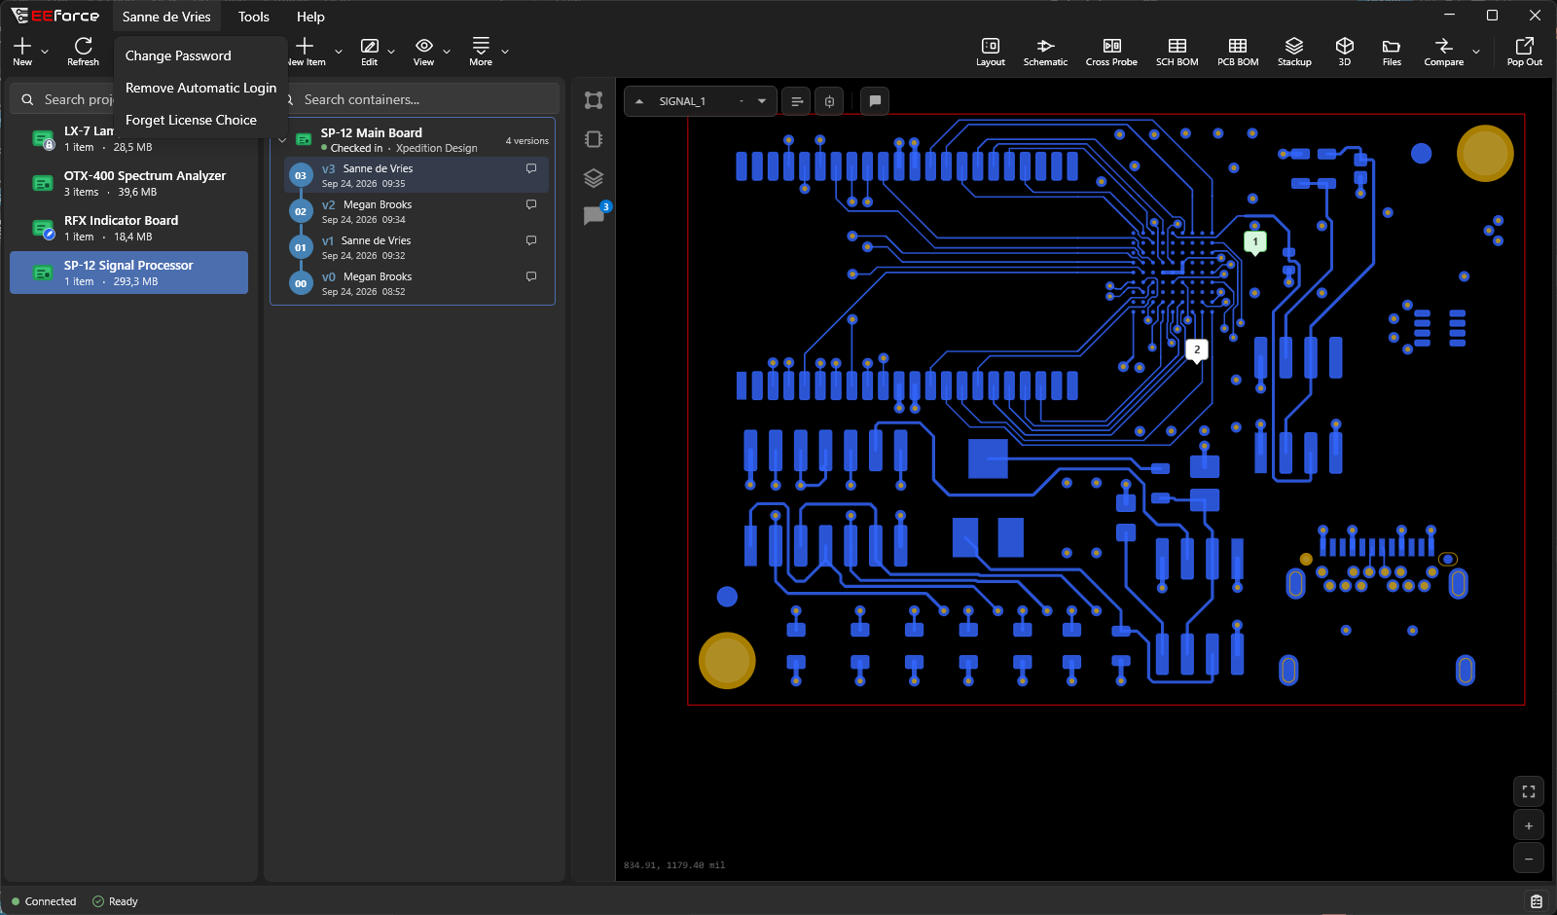Screen dimensions: 1557x915
Task: Open the Cross Probe view
Action: click(x=1111, y=52)
